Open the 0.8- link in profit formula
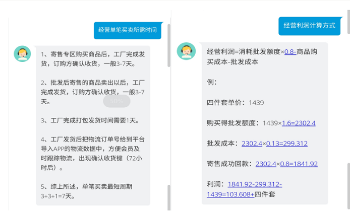The width and height of the screenshot is (350, 212). click(x=290, y=51)
